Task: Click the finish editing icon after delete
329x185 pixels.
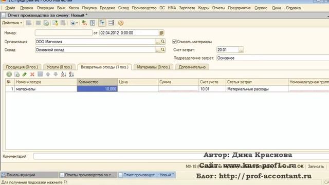Action: [40, 74]
